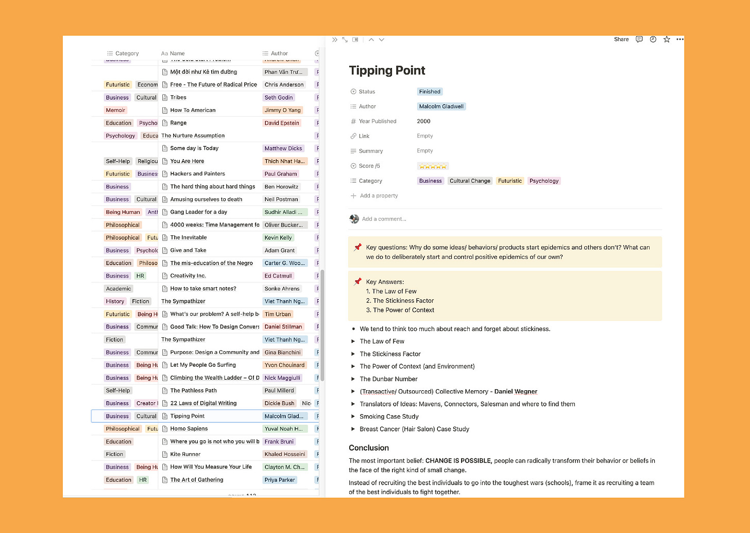Click the table's vertical scrollbar

click(322, 325)
